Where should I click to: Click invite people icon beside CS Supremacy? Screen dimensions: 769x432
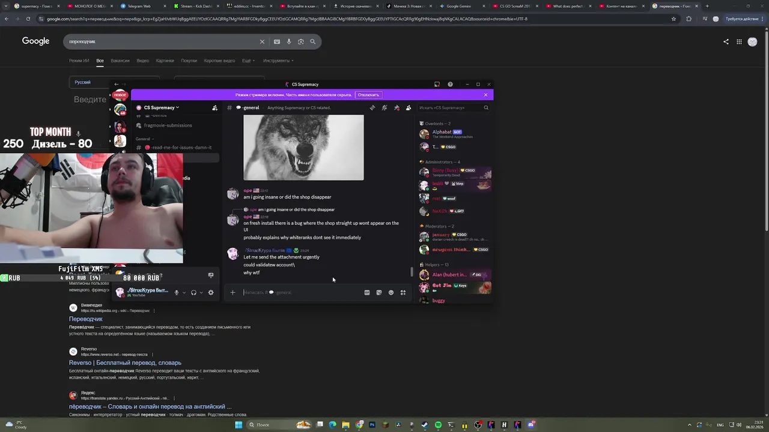pos(214,108)
